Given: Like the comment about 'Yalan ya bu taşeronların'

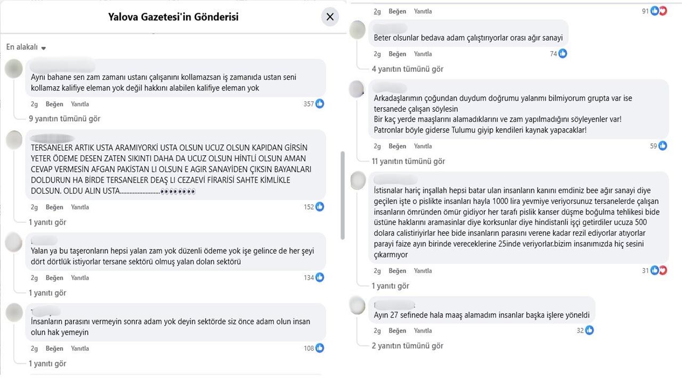Looking at the screenshot, I should coord(53,277).
